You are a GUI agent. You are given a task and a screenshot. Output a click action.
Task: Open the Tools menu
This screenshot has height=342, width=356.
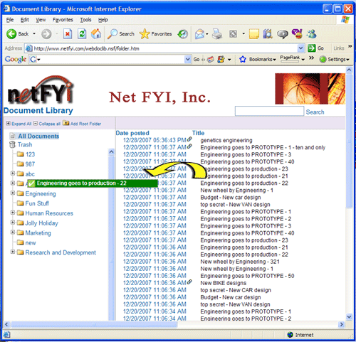tap(85, 20)
